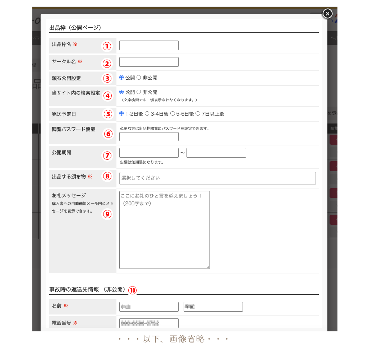Click the second 名前 input field
The image size is (368, 359).
213,307
